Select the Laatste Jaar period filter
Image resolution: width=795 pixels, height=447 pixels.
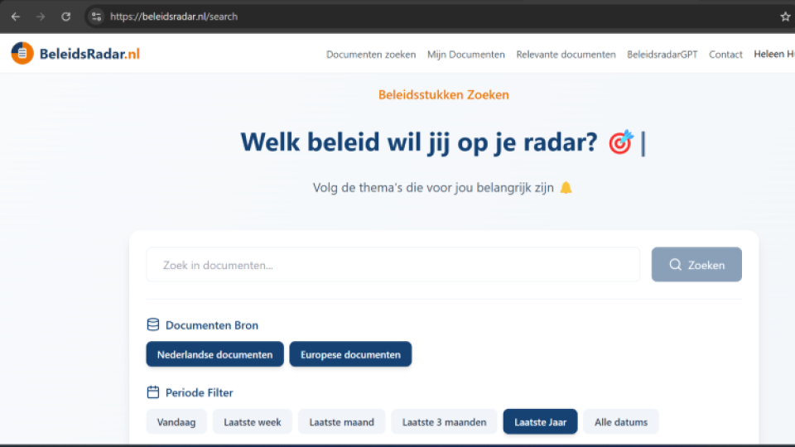[540, 422]
